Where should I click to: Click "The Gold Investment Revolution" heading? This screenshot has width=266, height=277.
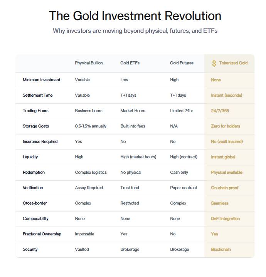[x=135, y=16]
